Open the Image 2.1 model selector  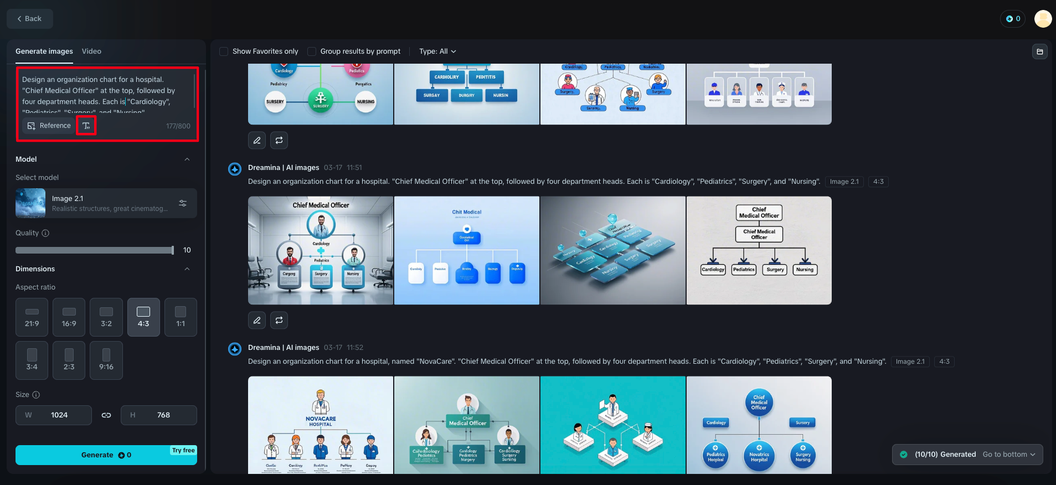click(106, 203)
